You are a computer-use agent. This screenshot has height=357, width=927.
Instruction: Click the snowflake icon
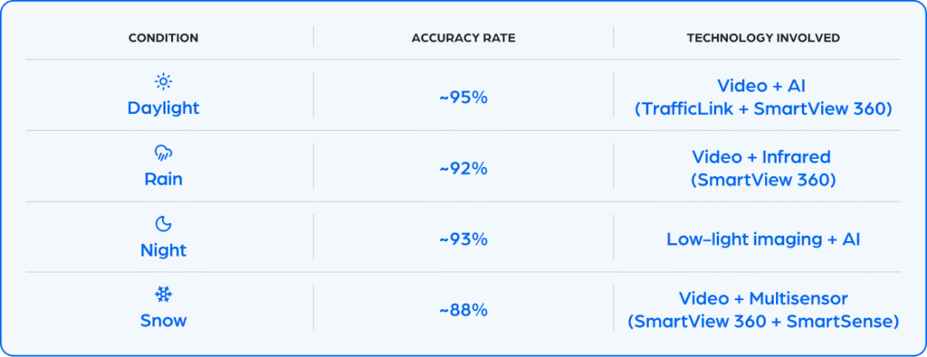163,295
